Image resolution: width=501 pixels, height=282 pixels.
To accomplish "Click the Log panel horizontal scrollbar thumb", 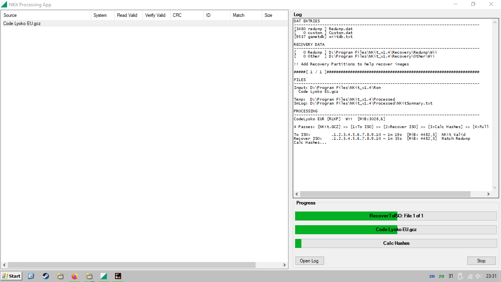I will click(x=385, y=194).
